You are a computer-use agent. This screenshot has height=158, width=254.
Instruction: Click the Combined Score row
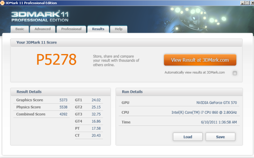click(x=42, y=114)
